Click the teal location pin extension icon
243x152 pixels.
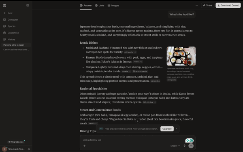coord(188,141)
